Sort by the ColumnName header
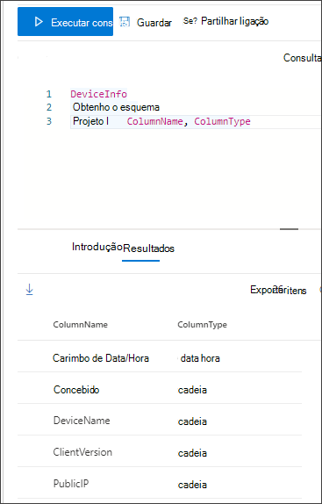This screenshot has width=322, height=504. point(80,325)
